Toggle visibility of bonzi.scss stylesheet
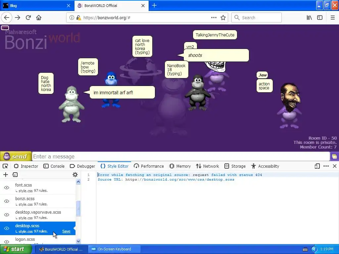This screenshot has height=254, width=339. tap(7, 201)
